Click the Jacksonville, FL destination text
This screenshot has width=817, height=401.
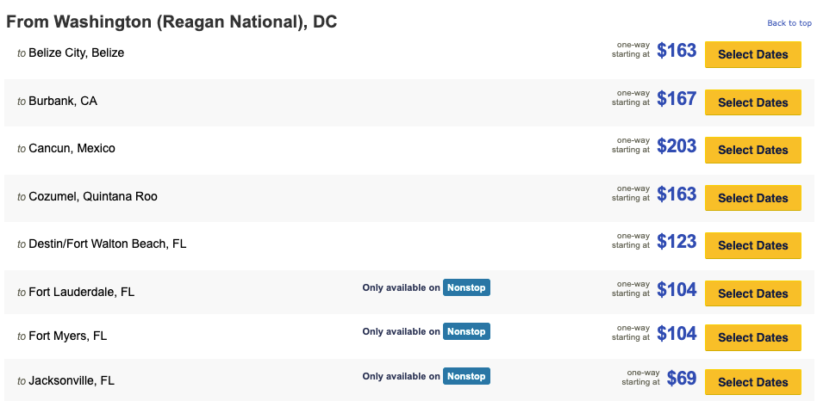(x=72, y=380)
